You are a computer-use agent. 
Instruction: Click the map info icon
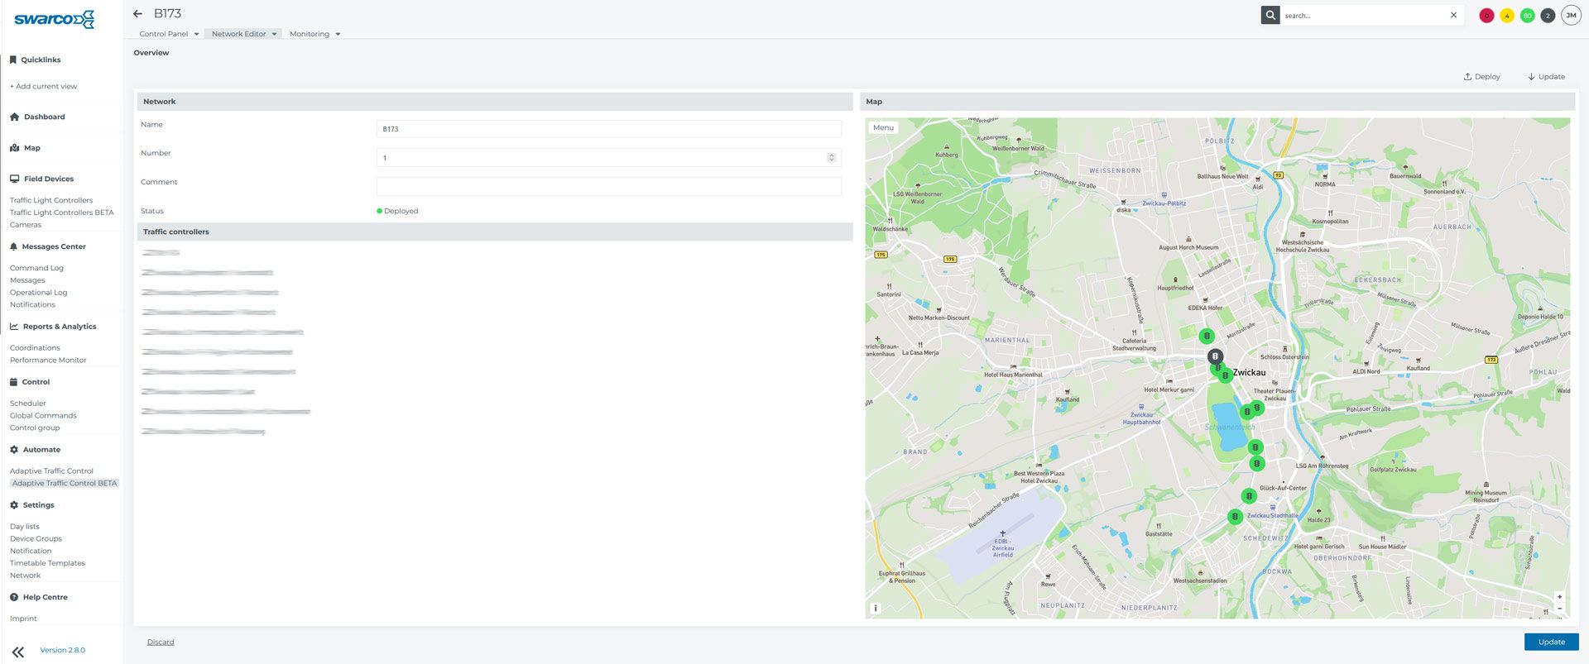[x=876, y=608]
